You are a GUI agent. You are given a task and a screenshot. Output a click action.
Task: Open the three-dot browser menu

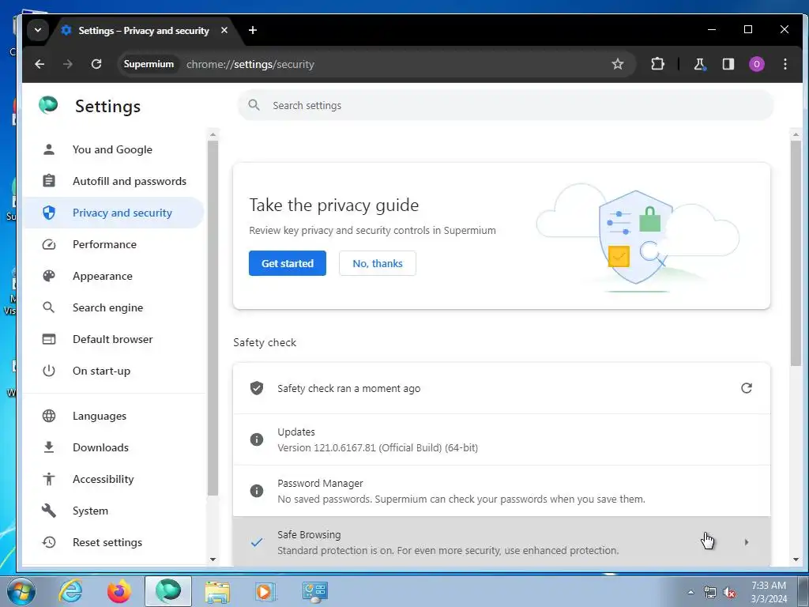(785, 64)
